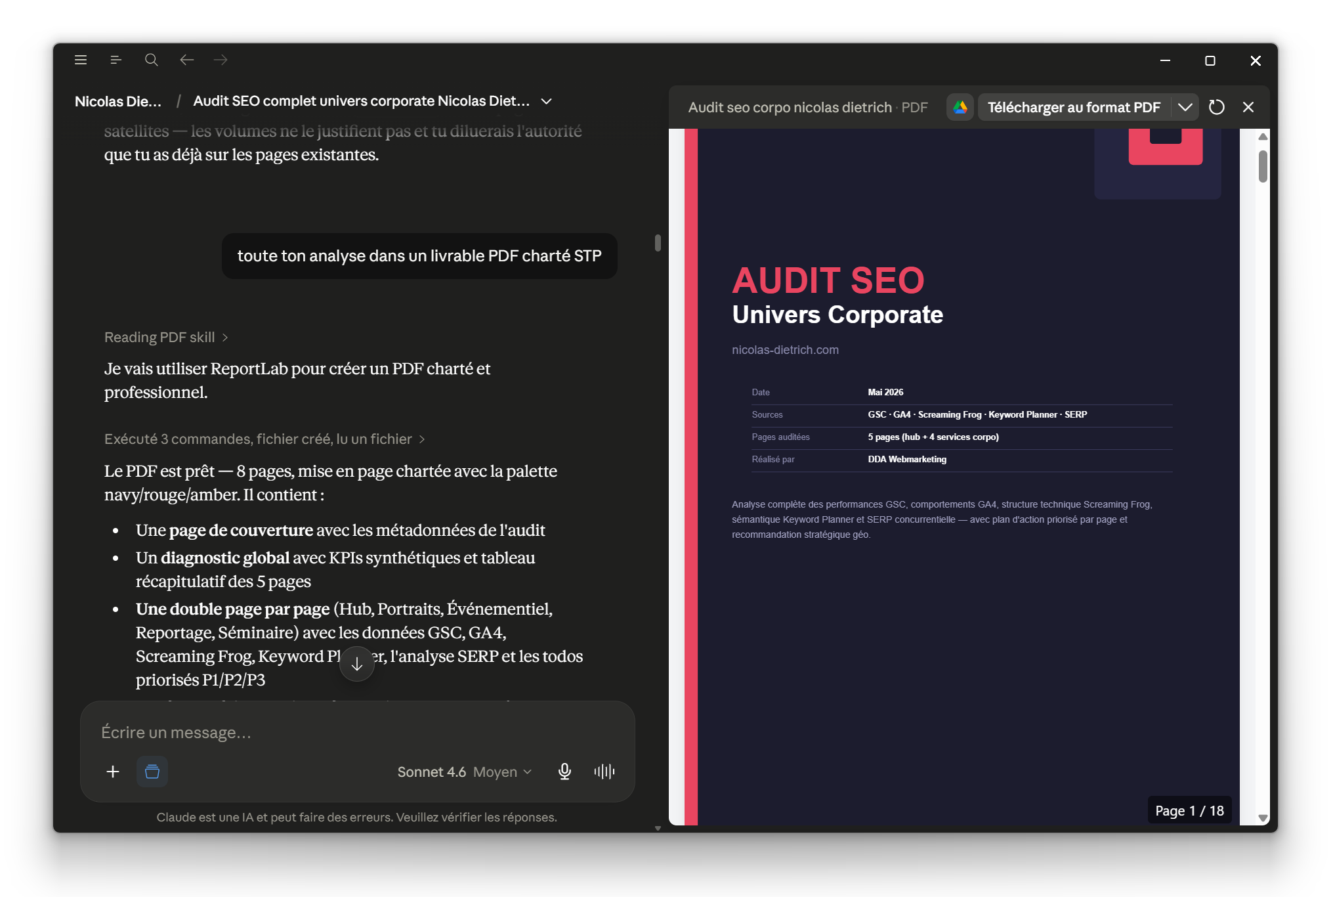Toggle the blue tools icon
The width and height of the screenshot is (1333, 897).
(152, 772)
